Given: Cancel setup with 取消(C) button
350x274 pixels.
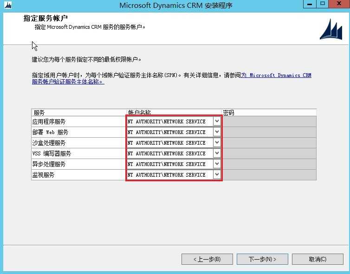Looking at the screenshot, I should click(318, 259).
